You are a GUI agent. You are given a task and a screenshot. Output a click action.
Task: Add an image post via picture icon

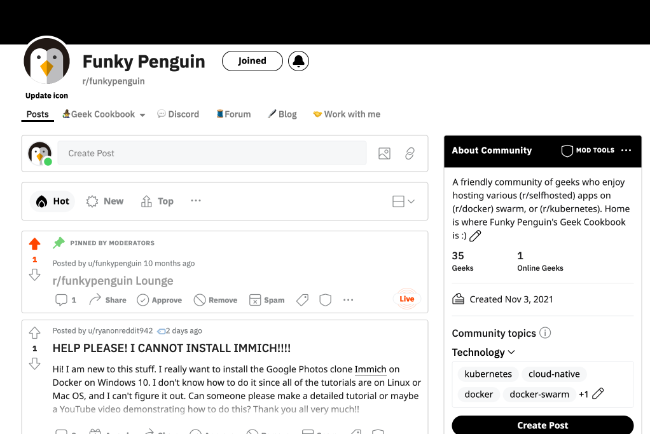384,154
